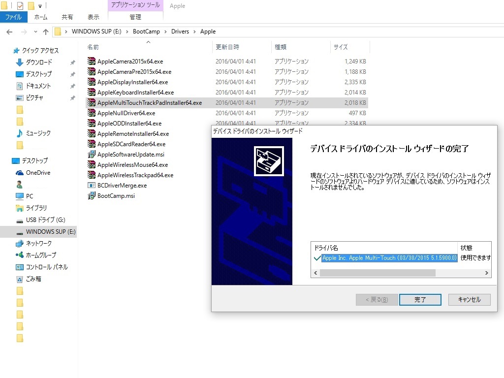Expand chevron after Drivers in breadcrumb
504x378 pixels.
click(x=194, y=31)
